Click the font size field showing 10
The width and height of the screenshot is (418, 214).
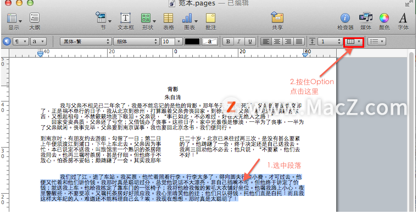[168, 42]
